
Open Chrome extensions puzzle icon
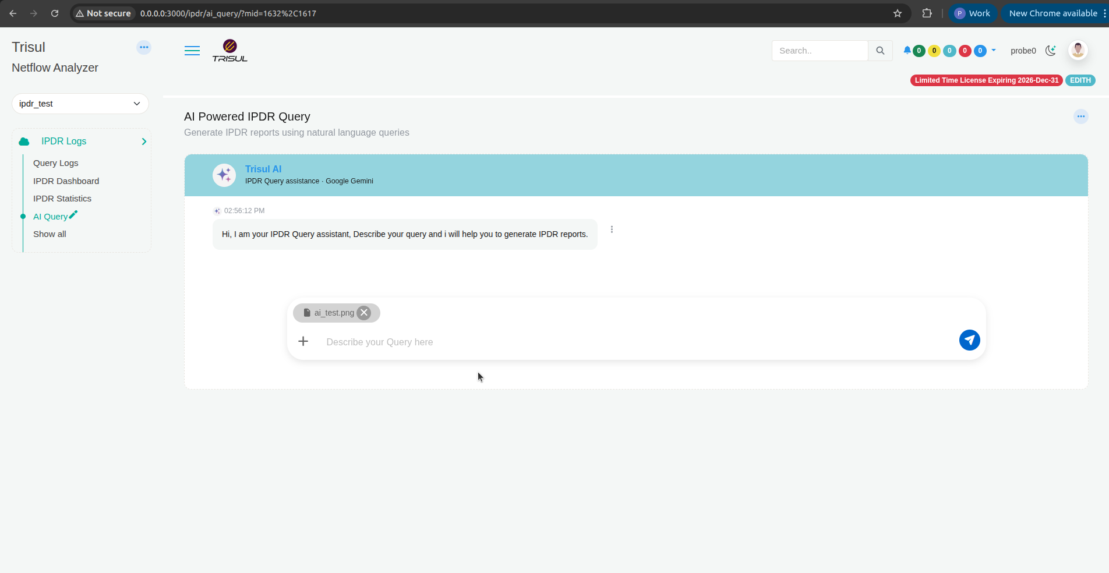[927, 13]
